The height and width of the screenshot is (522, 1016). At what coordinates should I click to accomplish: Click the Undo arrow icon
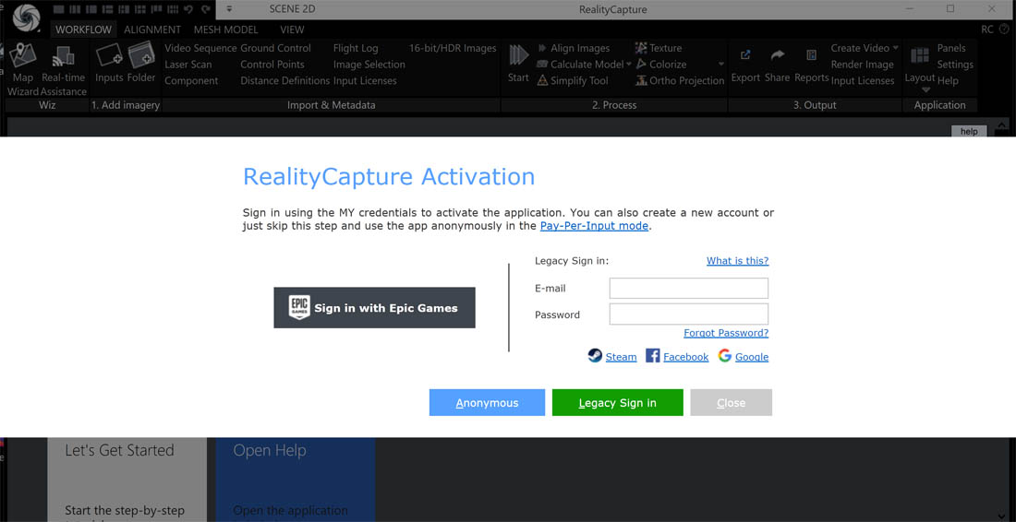pos(188,9)
